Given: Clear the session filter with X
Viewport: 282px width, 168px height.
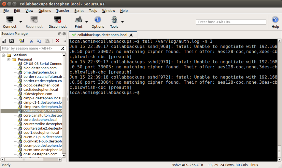Looking at the screenshot, I should 63,48.
